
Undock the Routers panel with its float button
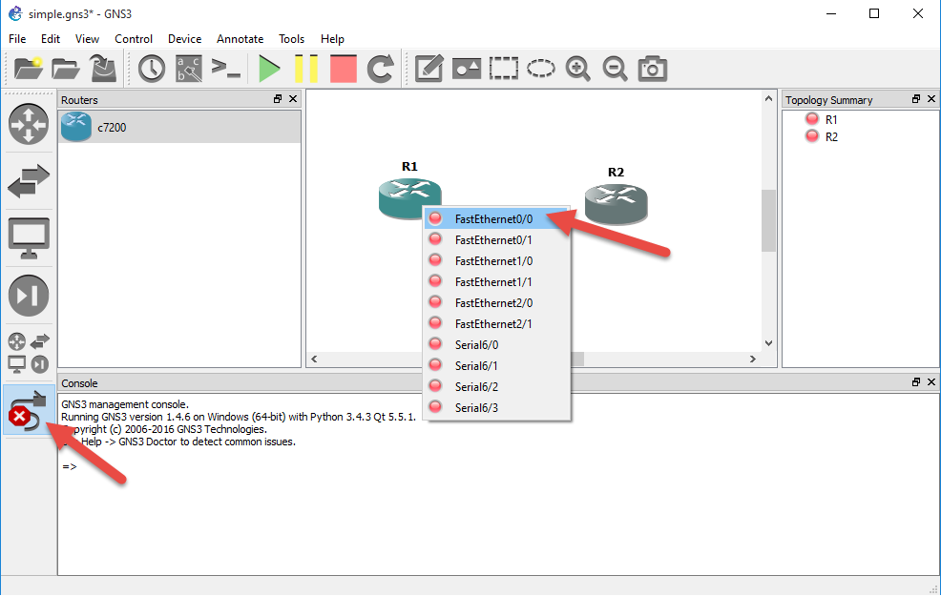pos(278,99)
